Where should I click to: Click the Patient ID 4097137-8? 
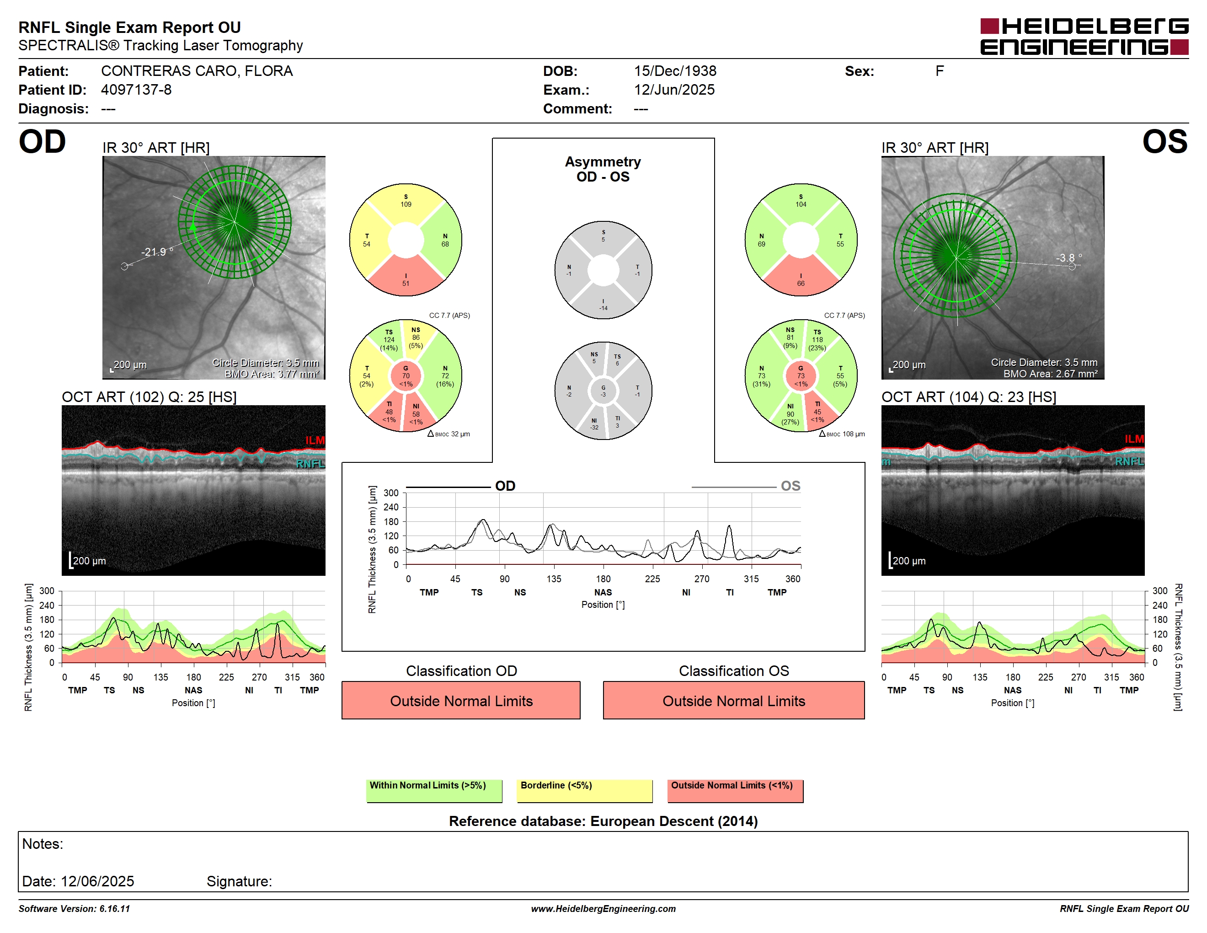click(x=136, y=90)
